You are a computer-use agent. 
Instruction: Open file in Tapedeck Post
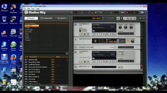[85, 61]
